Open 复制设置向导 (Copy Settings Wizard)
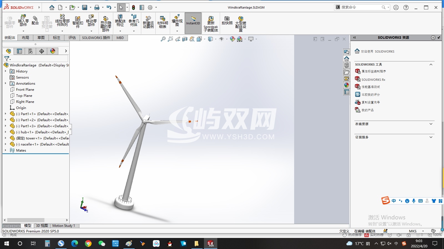Screen dimensions: 444x249 pyautogui.click(x=367, y=102)
